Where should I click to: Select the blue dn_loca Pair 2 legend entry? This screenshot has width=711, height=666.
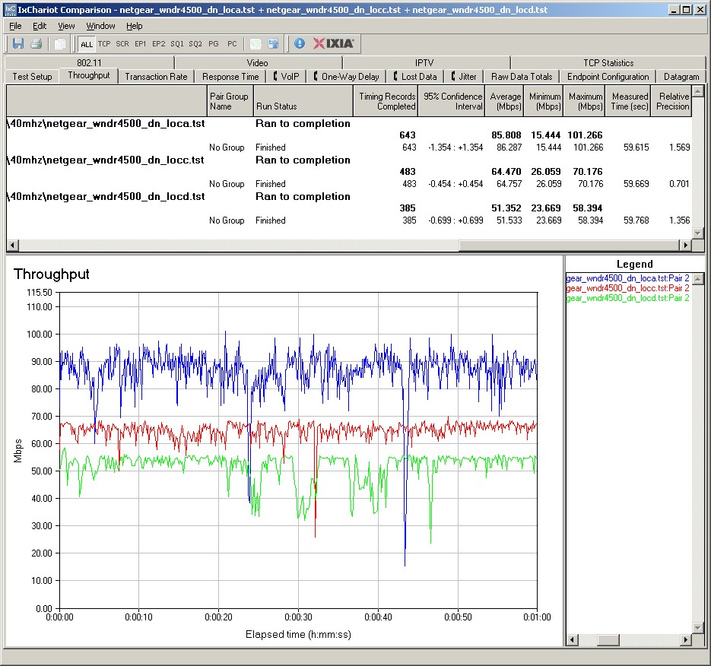pos(628,278)
